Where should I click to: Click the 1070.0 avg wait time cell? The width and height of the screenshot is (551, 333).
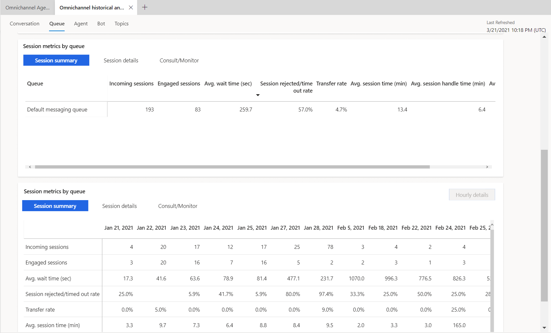pos(356,278)
